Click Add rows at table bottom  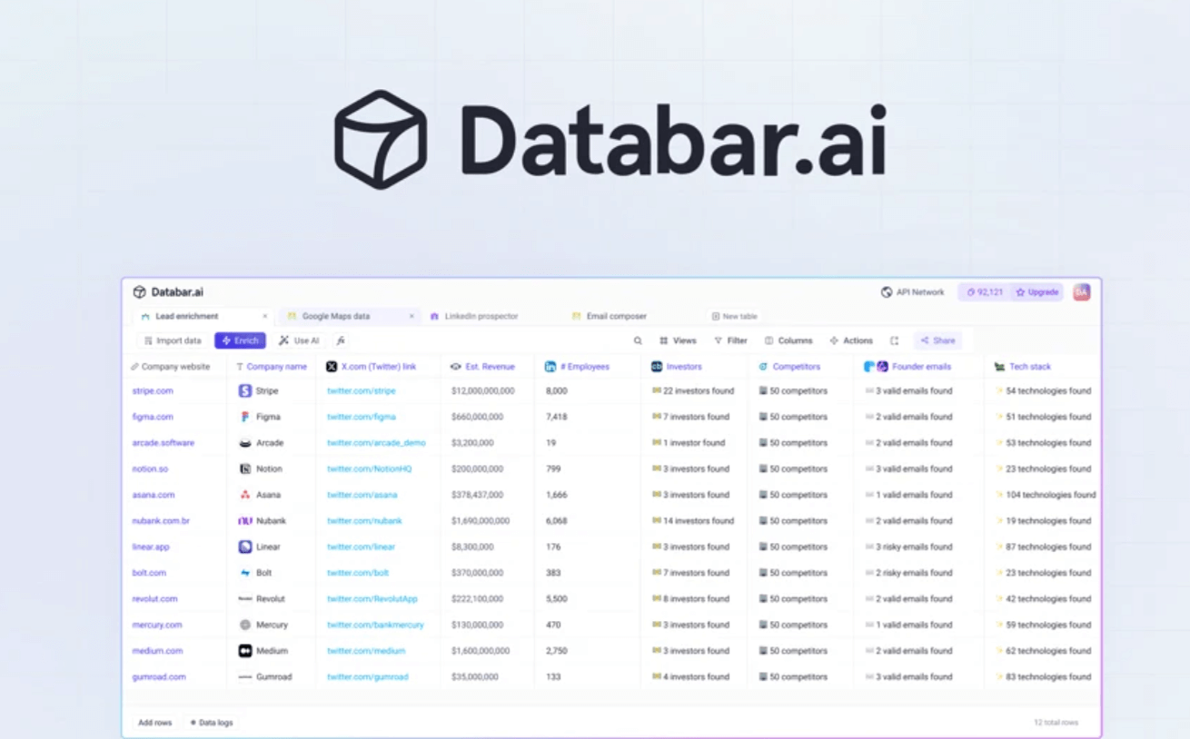(154, 723)
